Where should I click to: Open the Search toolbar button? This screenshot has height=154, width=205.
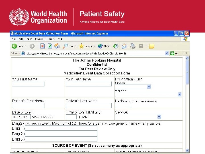[x=69, y=46]
